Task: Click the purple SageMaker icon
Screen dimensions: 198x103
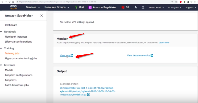Action: (90, 7)
